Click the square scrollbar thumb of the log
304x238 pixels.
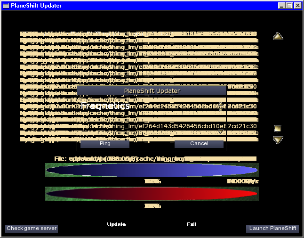click(278, 128)
